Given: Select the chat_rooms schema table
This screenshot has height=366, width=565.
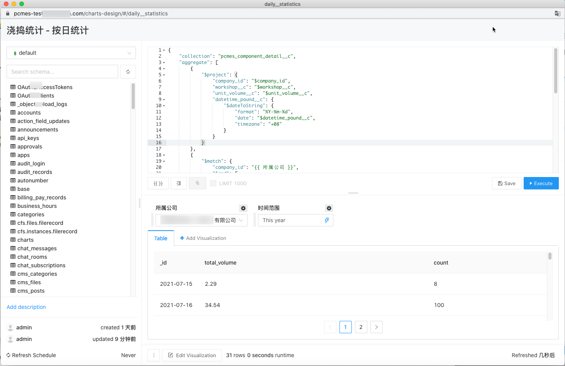Looking at the screenshot, I should pyautogui.click(x=32, y=257).
